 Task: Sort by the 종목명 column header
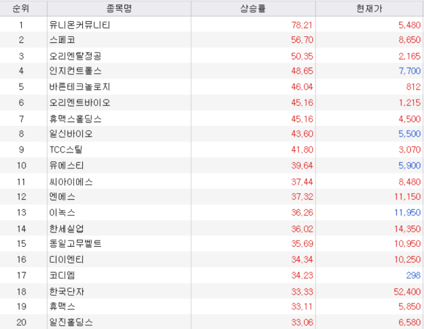coord(119,9)
